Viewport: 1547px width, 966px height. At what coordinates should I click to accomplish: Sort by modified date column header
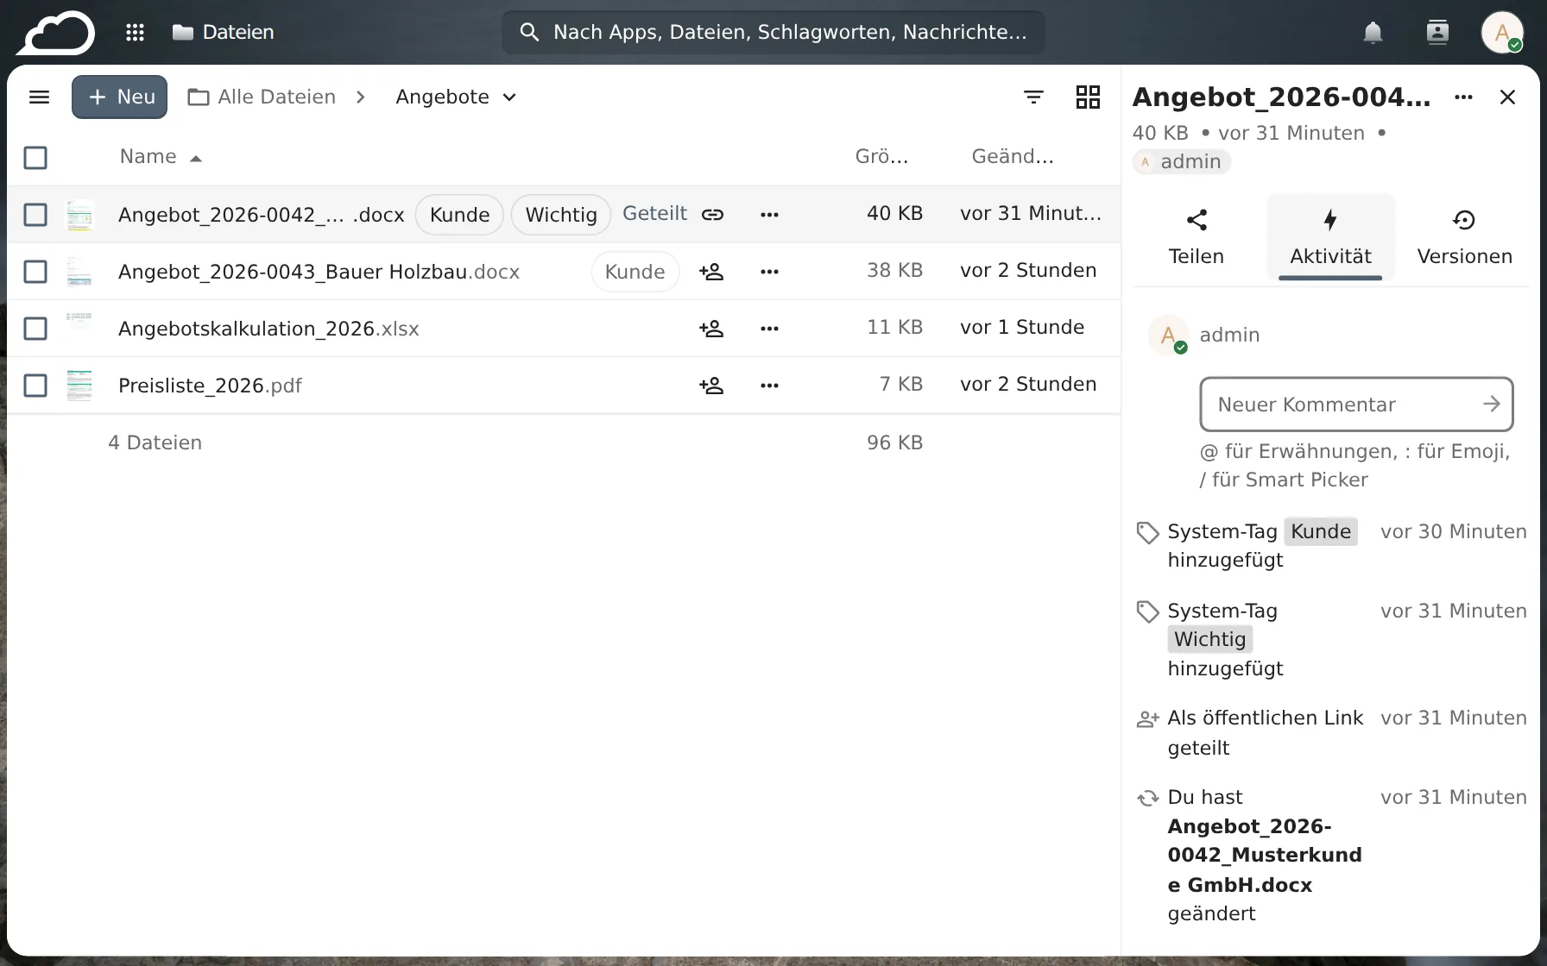1013,157
